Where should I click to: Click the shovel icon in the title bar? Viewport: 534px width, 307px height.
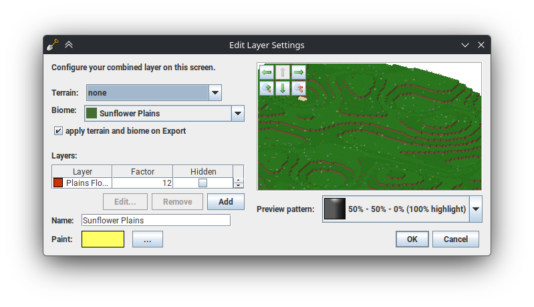pyautogui.click(x=53, y=45)
